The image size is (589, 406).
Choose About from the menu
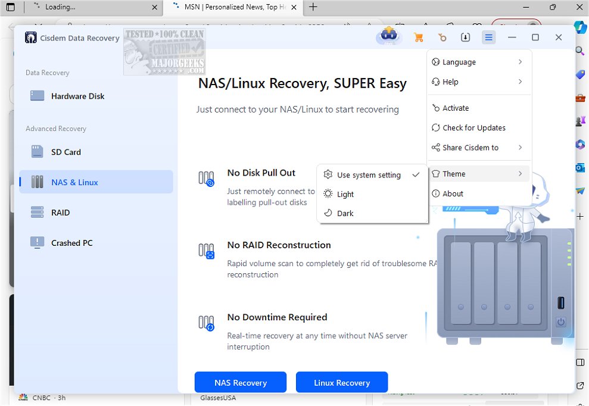[479, 194]
